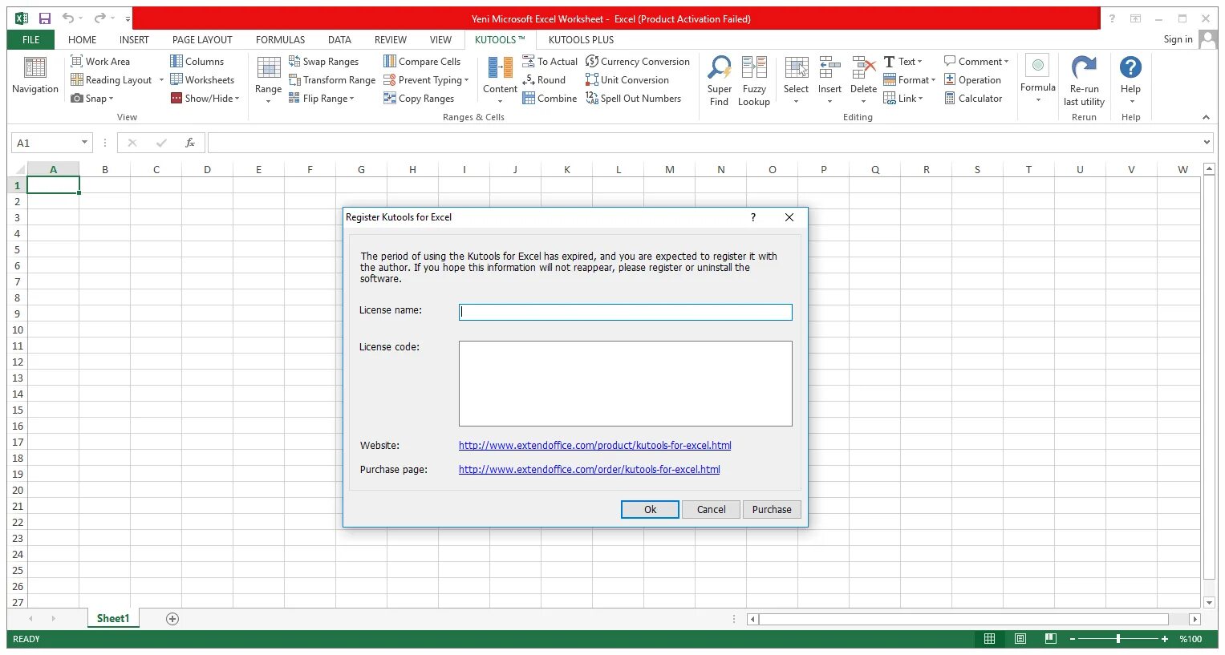Select the Sheet1 tab

click(113, 618)
